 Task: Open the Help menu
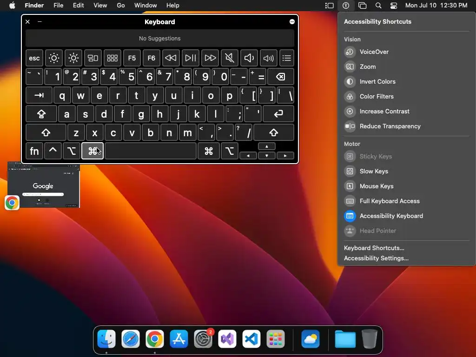[173, 5]
